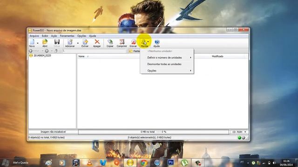Open the Opções menu in menu bar

pyautogui.click(x=81, y=36)
